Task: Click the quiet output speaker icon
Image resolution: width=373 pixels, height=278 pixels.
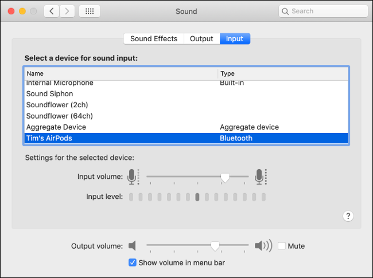Action: (133, 246)
